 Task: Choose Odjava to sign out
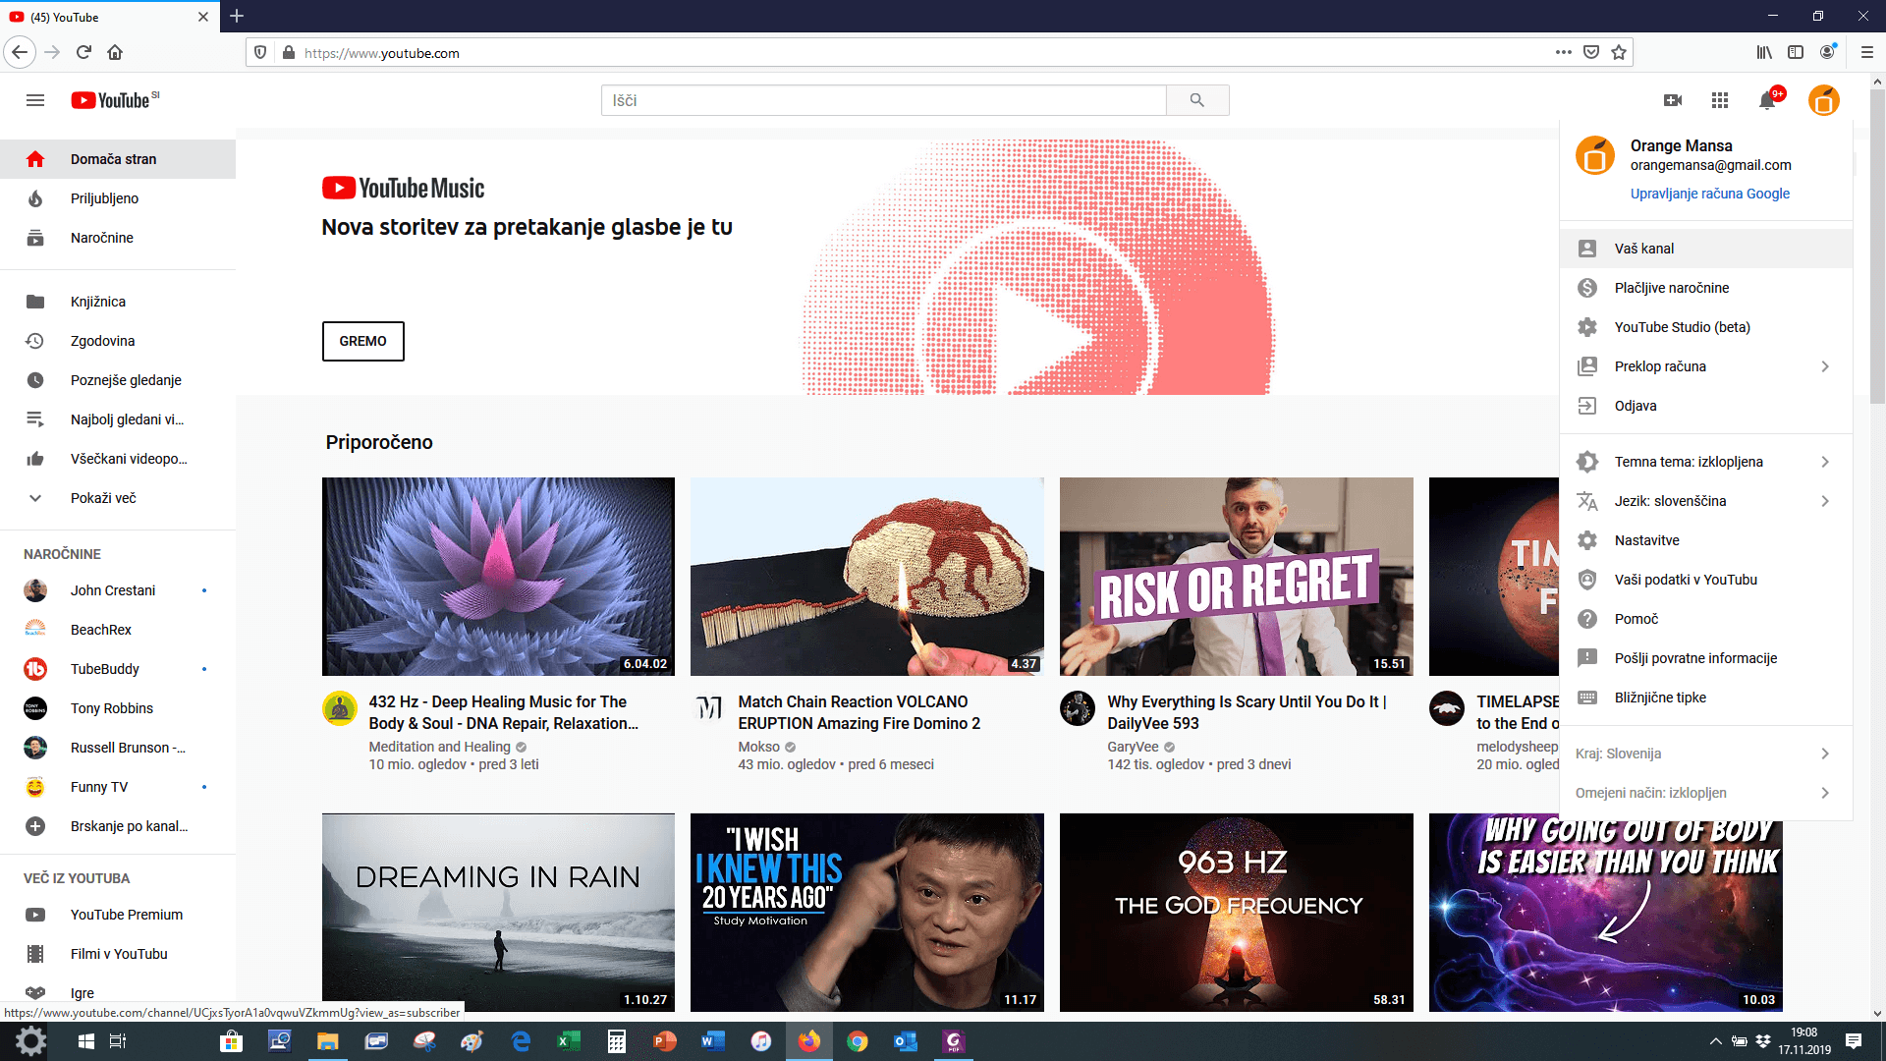click(1635, 406)
